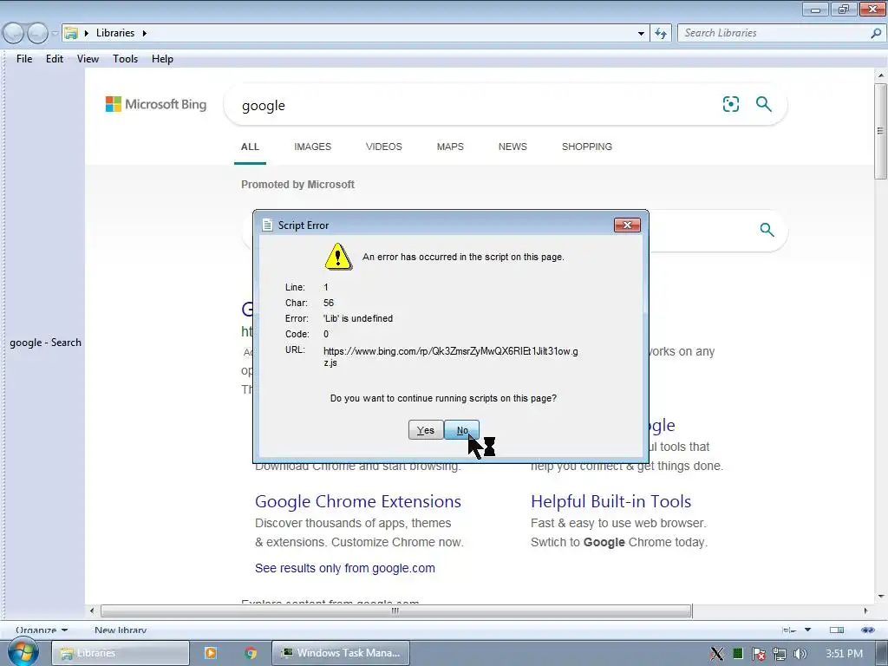
Task: Click the Libraries breadcrumb in address bar
Action: coord(115,33)
